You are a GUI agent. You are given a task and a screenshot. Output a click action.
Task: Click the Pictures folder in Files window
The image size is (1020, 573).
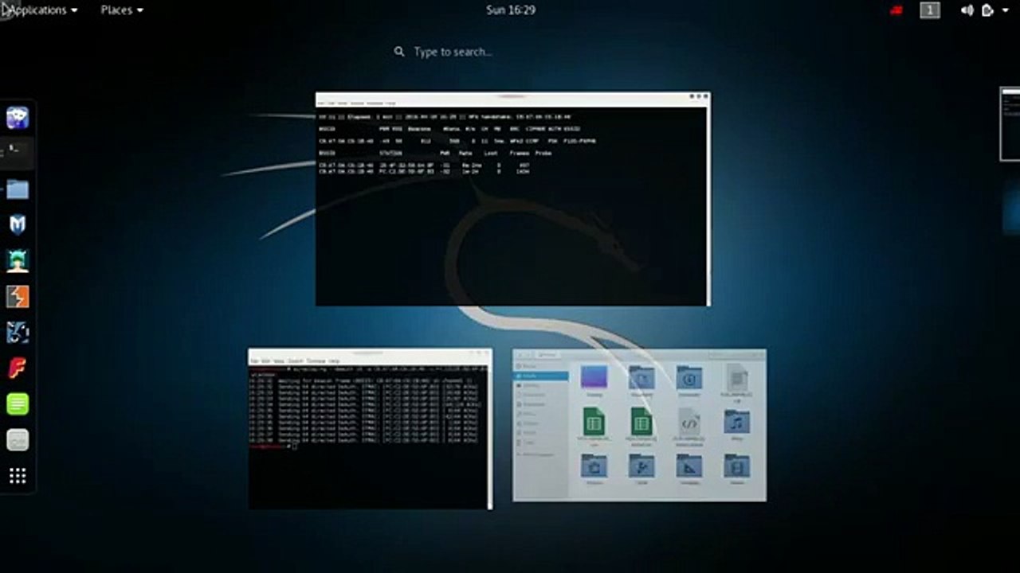coord(594,470)
